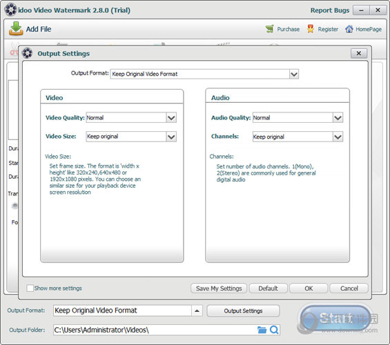Click the magnifier search icon in Output Folder
This screenshot has width=390, height=345.
pyautogui.click(x=274, y=330)
